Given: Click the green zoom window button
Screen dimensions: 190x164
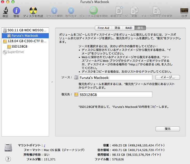Looking at the screenshot, I should pos(13,2).
